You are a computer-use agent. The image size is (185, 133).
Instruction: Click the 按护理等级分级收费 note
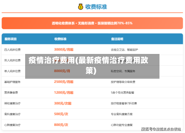coord(123,82)
